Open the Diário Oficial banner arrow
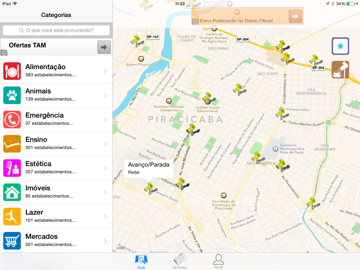The image size is (360, 270). [x=295, y=16]
